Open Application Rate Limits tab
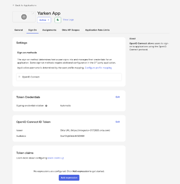180x184 pixels. point(97,30)
